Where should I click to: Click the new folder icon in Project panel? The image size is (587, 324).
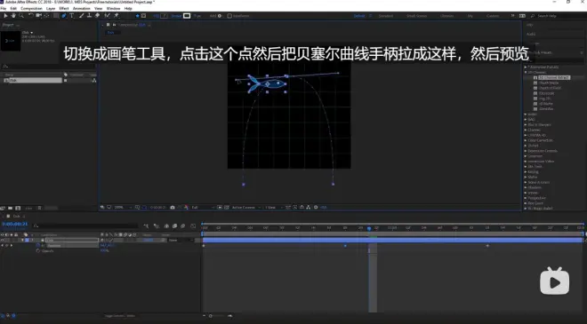(11, 208)
